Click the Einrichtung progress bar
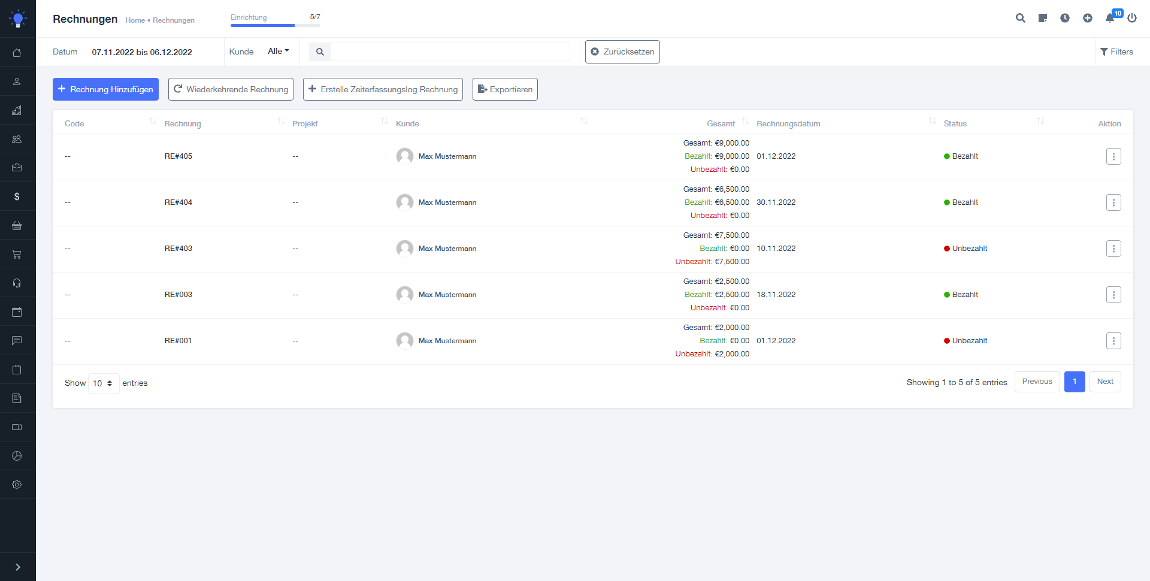The width and height of the screenshot is (1150, 581). 275,25
